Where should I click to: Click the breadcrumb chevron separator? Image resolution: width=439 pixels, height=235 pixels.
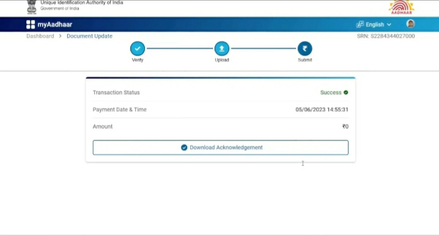[60, 36]
